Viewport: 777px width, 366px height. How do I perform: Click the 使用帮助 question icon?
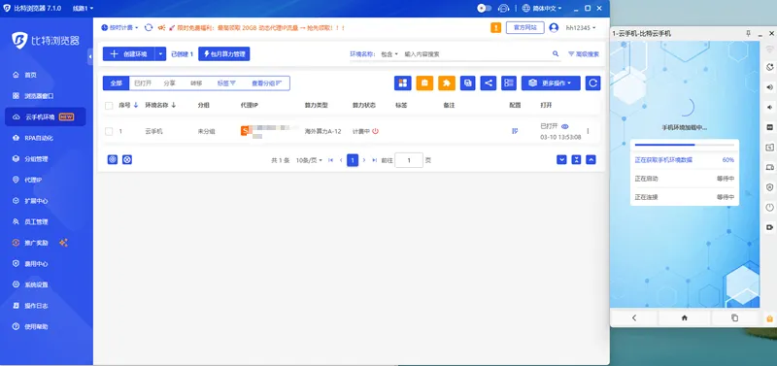[16, 327]
